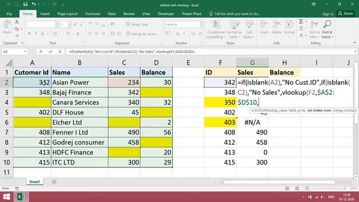359x202 pixels.
Task: Open the Name Box dropdown arrow
Action: [25, 52]
